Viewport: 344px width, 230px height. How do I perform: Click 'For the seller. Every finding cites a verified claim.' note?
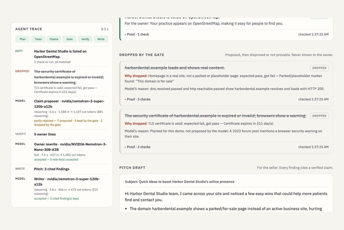tap(295, 168)
